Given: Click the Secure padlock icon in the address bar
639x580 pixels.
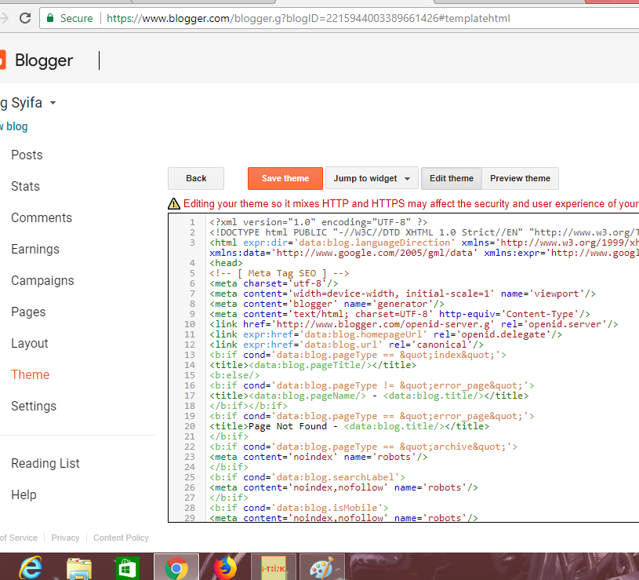Looking at the screenshot, I should (x=49, y=17).
